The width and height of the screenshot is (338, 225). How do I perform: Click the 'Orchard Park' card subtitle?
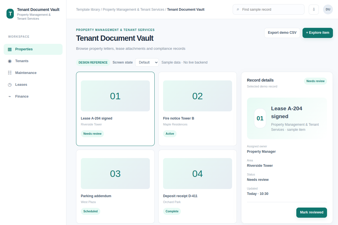click(172, 202)
